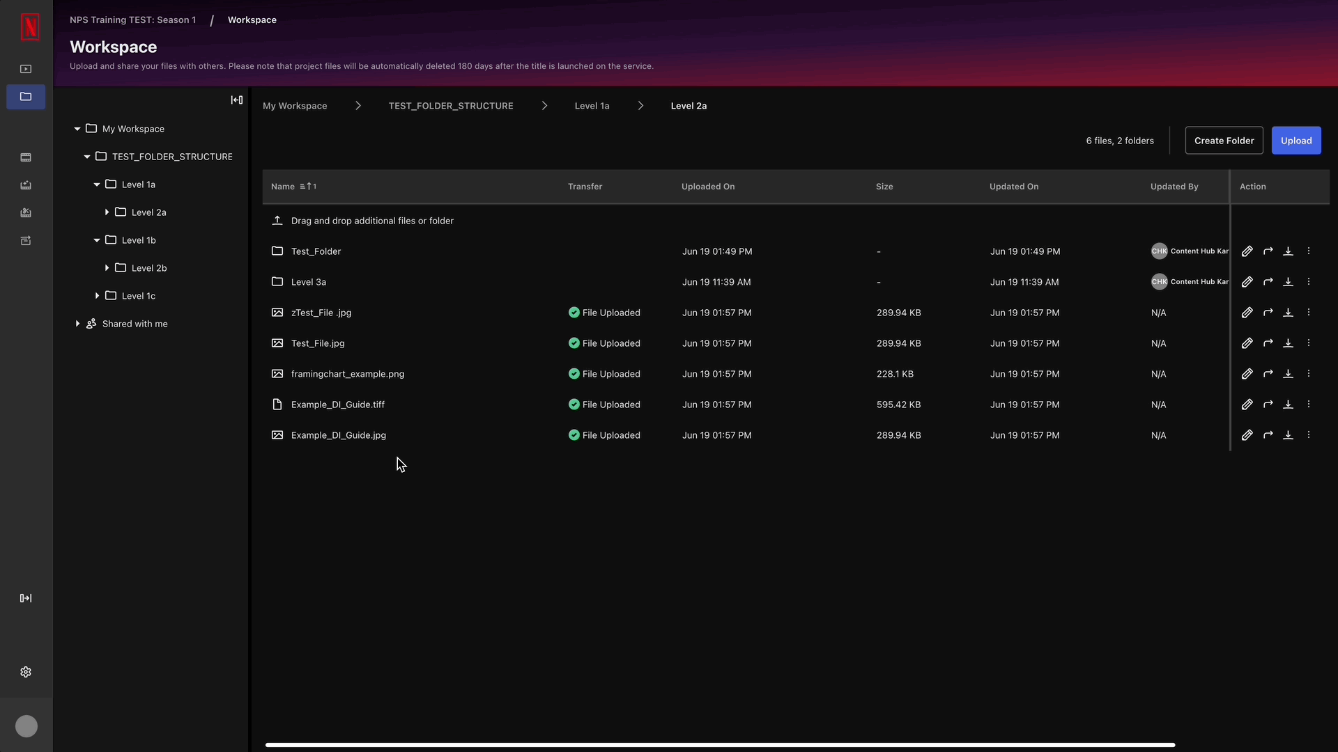Open more options for Example_DI_Guide.tiff
Viewport: 1338px width, 752px height.
1309,405
